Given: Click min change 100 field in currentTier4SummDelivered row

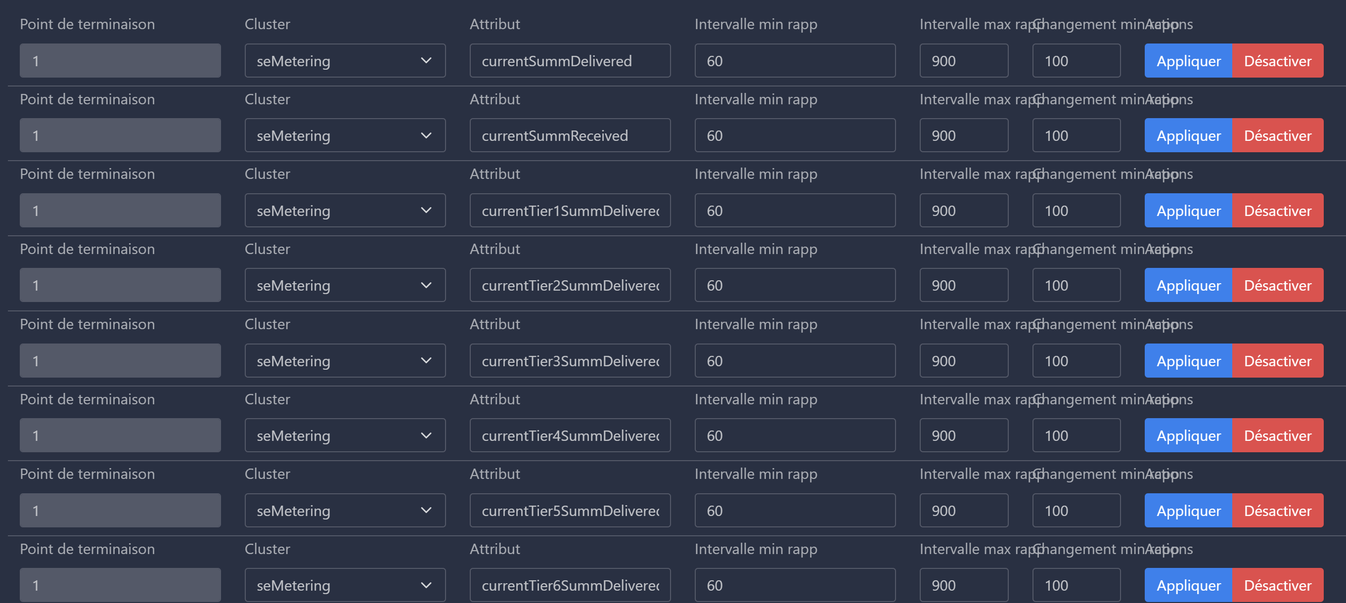Looking at the screenshot, I should pos(1076,435).
